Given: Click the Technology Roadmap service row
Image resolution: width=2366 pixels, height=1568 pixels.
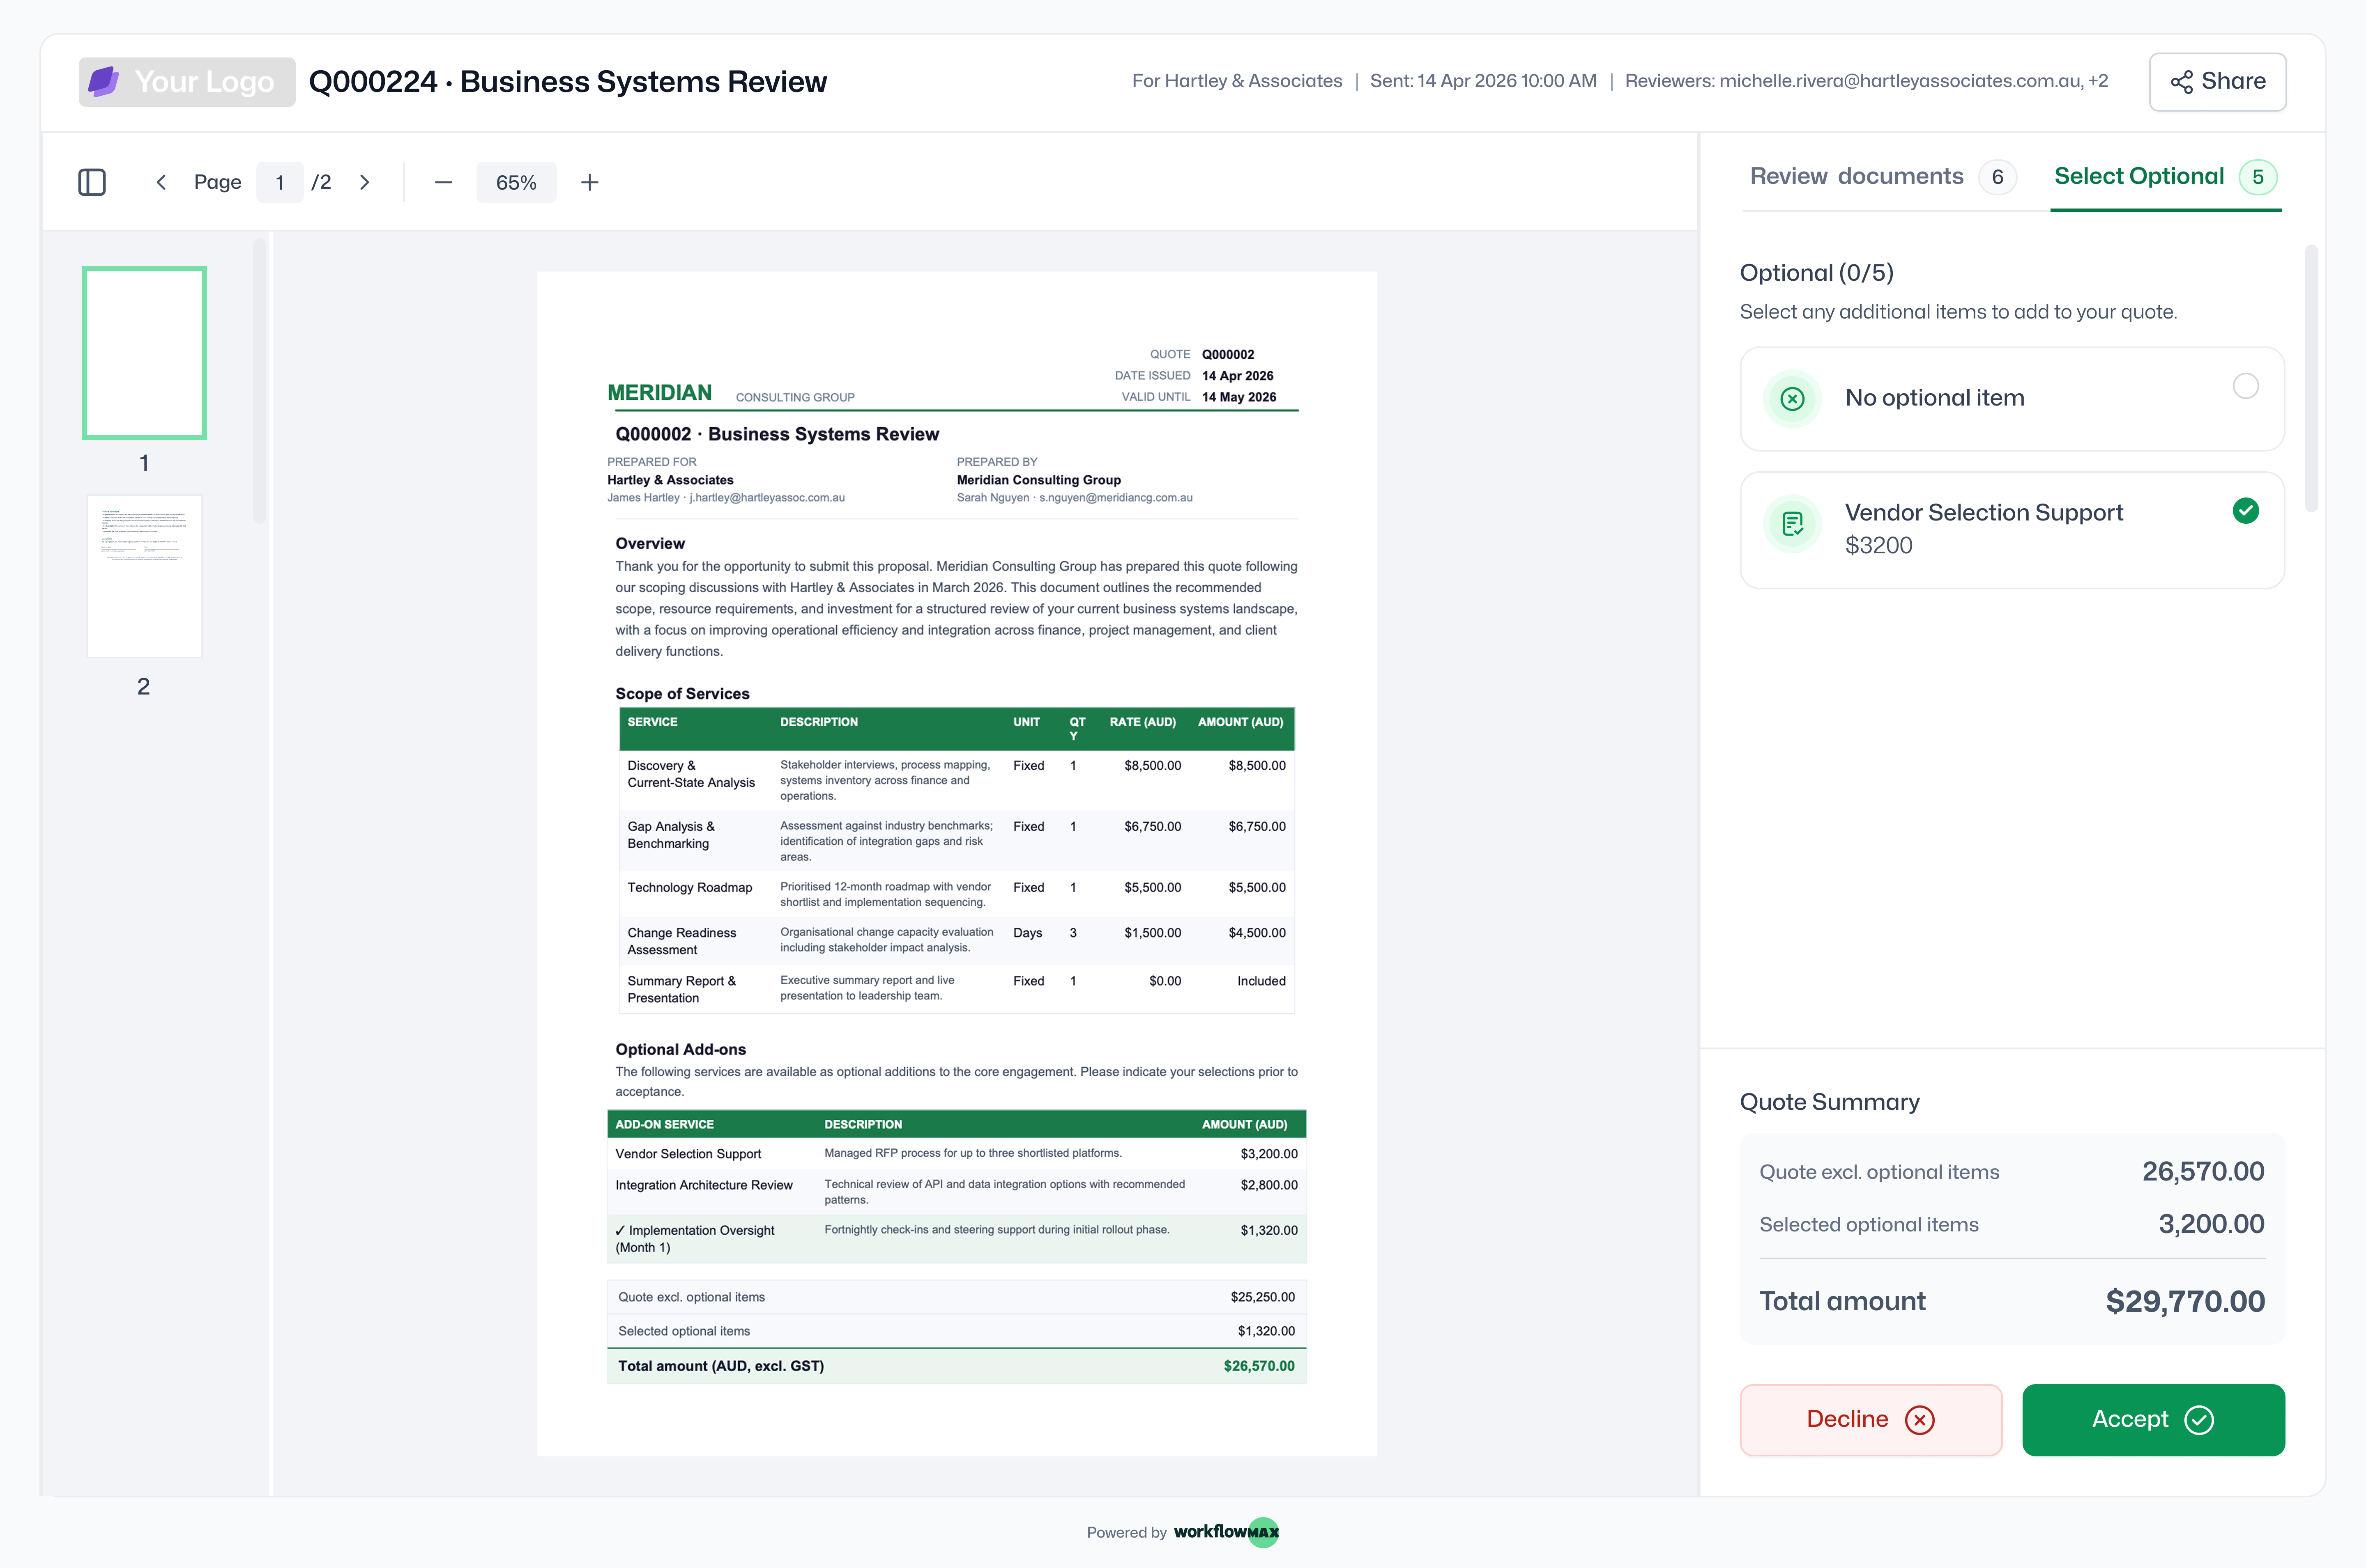Looking at the screenshot, I should coord(956,894).
